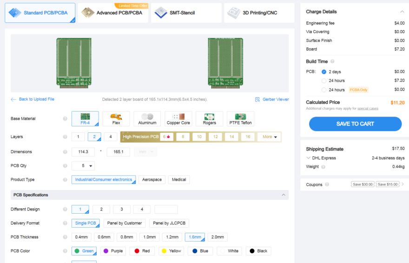Screen dimensions: 409x263
Task: Select the Rogers base material icon
Action: click(x=209, y=118)
